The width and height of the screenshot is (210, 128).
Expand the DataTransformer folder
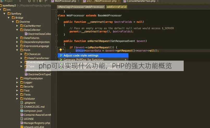tap(21, 58)
